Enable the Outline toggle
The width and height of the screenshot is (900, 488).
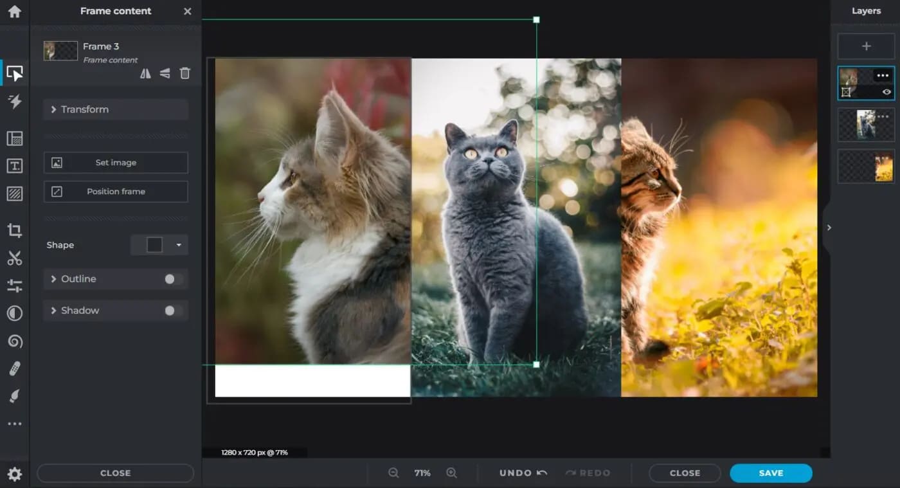[172, 279]
